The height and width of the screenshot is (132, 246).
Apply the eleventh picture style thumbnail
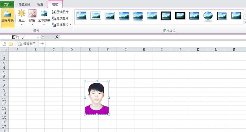[222, 16]
